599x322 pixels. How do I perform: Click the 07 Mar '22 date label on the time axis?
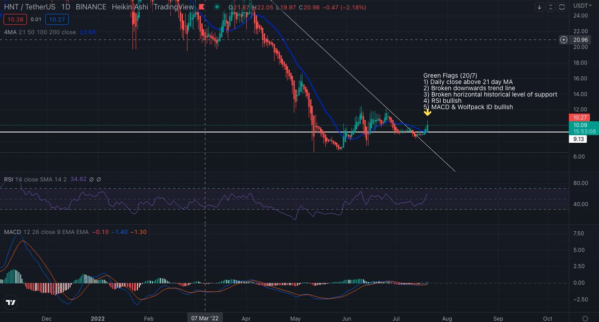click(206, 318)
